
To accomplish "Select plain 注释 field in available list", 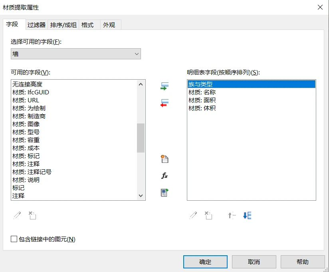I will click(x=74, y=196).
